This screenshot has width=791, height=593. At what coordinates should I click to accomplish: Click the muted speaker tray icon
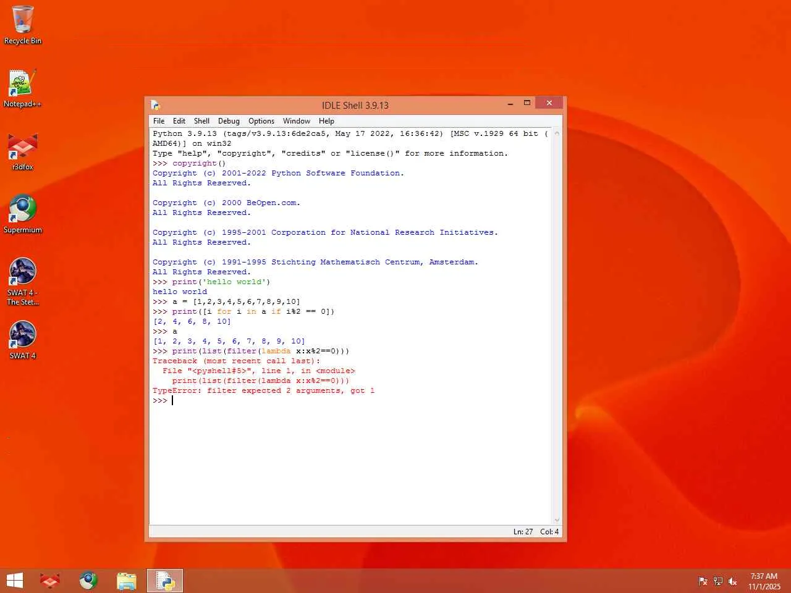point(733,581)
